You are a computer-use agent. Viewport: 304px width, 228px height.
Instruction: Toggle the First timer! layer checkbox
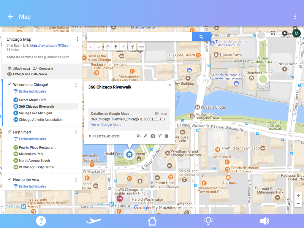9,132
